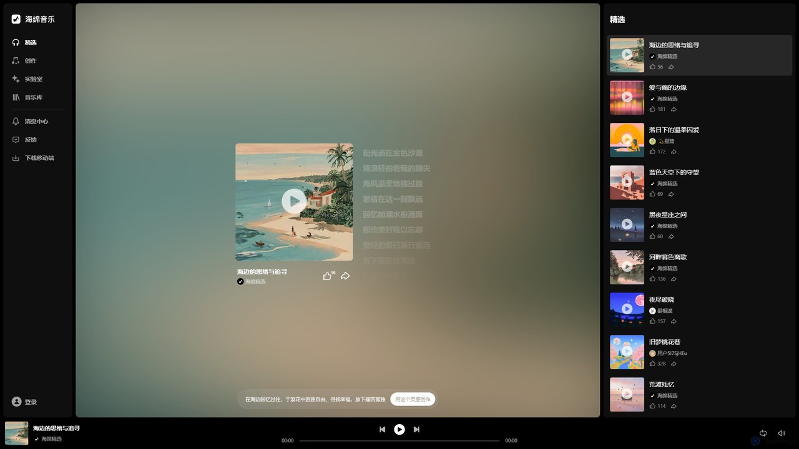Screen dimensions: 799x449
Task: Share 旧梦桃花巷 via arrow icon
Action: click(x=674, y=364)
